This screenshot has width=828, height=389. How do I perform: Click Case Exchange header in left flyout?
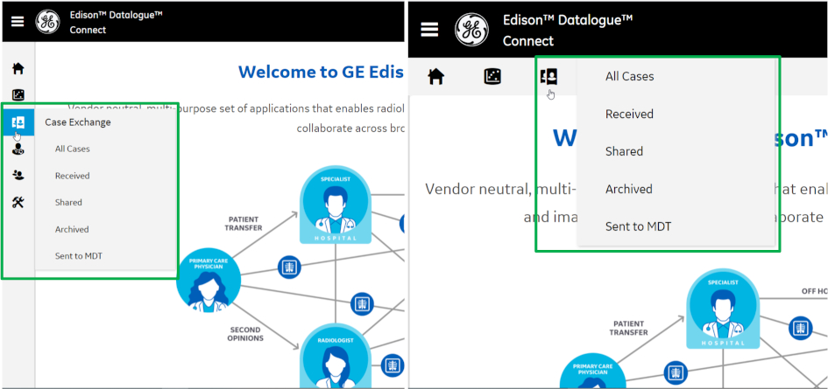click(78, 122)
